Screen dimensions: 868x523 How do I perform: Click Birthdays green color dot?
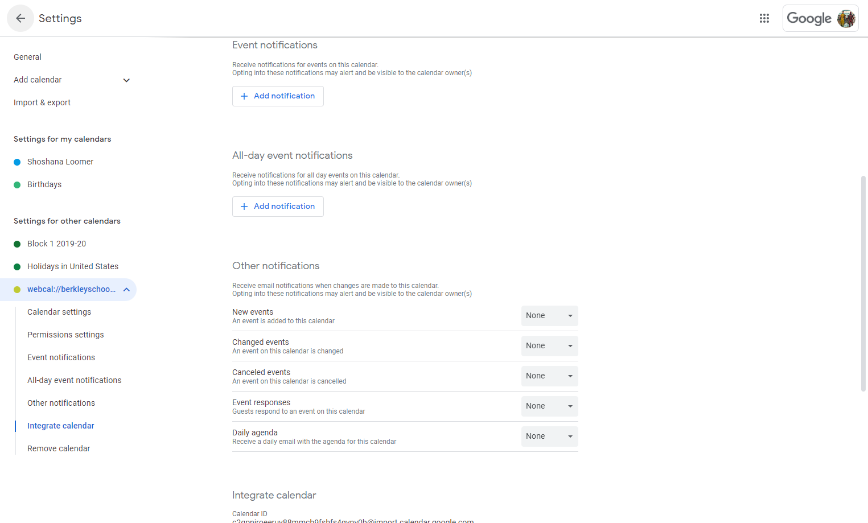(x=17, y=185)
